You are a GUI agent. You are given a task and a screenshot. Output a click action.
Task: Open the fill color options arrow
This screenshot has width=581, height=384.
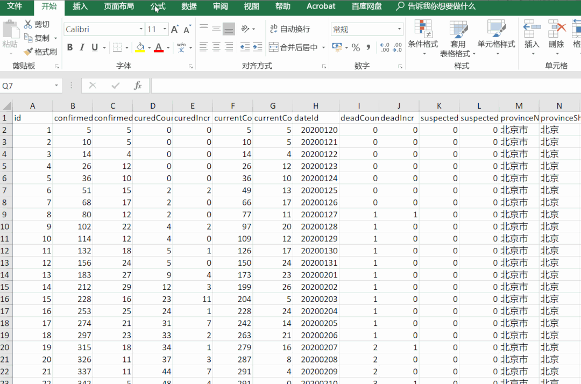pos(149,48)
